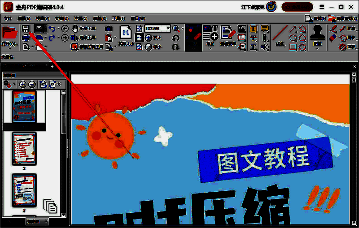Screen dimensions: 359x228
Task: Expand thumbnail options gear dropdown
Action: [14, 84]
